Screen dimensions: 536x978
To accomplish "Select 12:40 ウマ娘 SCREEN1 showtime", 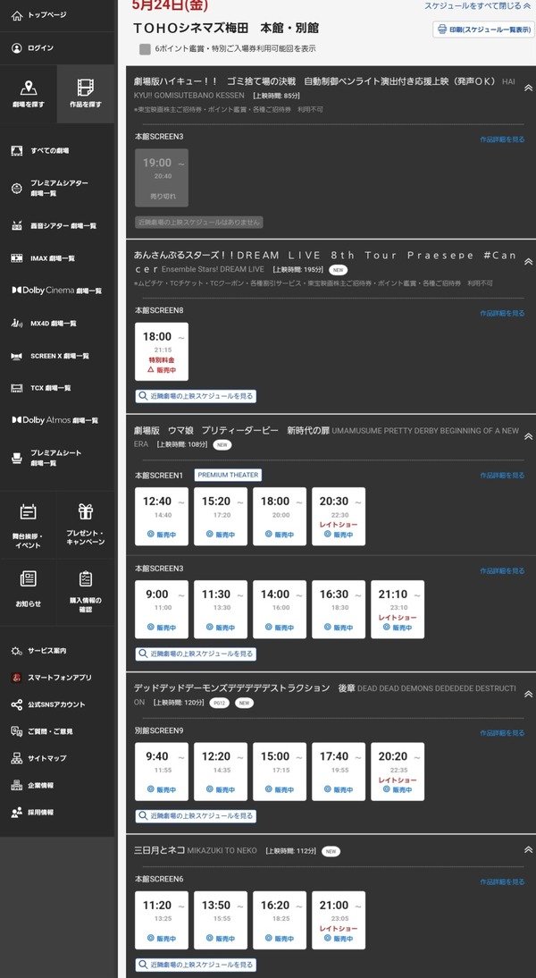I will (x=162, y=517).
